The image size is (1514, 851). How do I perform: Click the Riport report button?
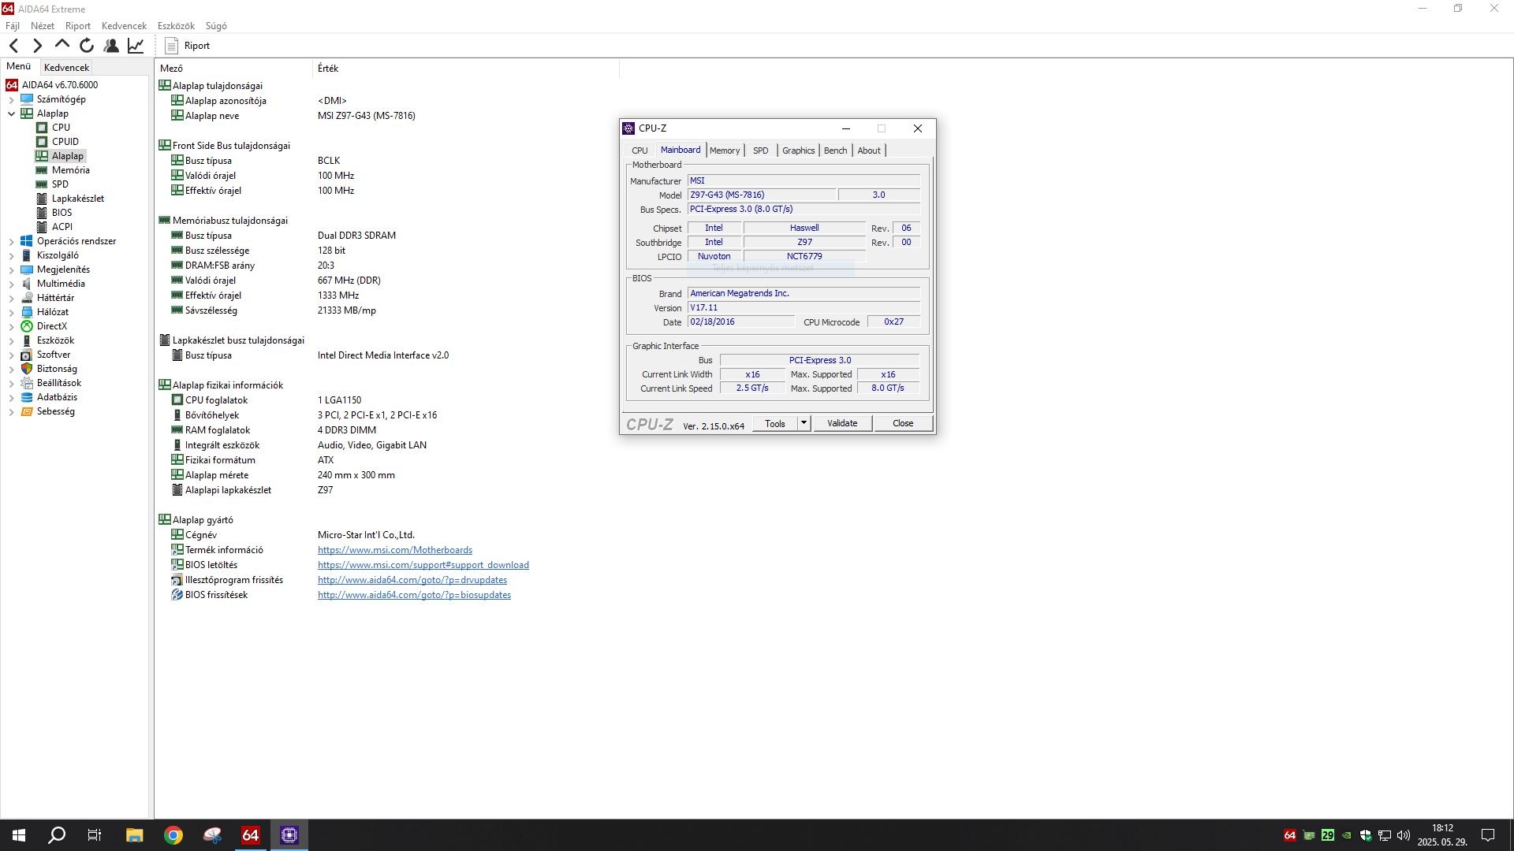tap(188, 46)
